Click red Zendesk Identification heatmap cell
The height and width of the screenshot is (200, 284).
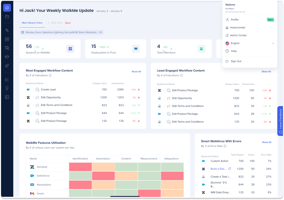(x=80, y=167)
